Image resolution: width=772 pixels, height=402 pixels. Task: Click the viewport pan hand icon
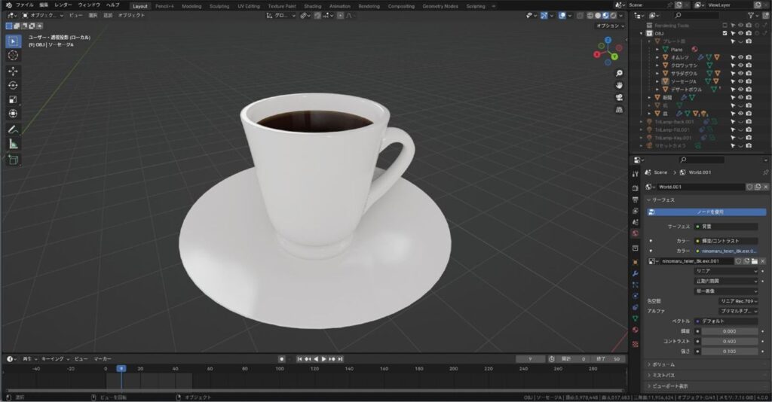619,85
